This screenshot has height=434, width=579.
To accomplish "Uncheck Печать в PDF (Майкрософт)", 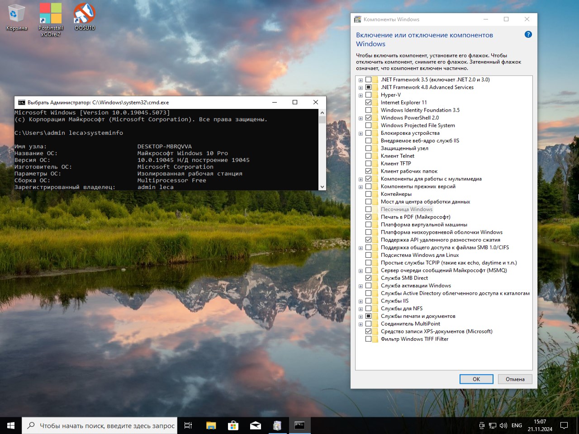I will pyautogui.click(x=368, y=217).
